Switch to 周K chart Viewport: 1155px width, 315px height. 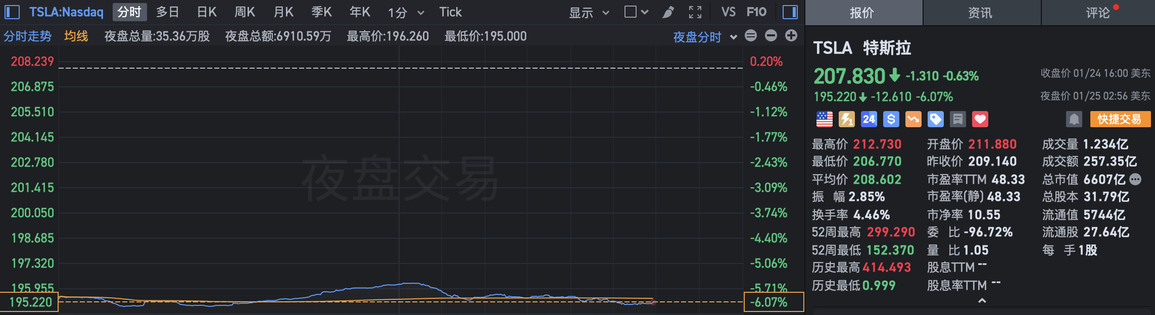(245, 12)
